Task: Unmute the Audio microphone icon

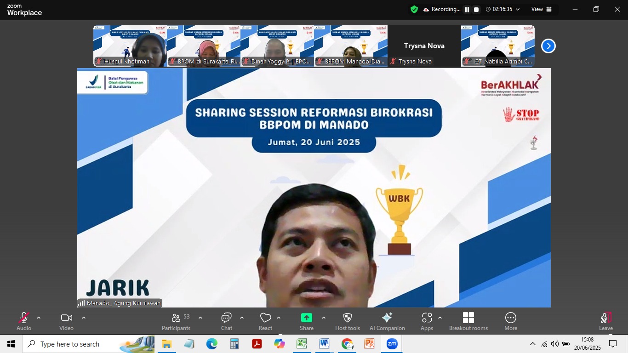Action: (23, 318)
